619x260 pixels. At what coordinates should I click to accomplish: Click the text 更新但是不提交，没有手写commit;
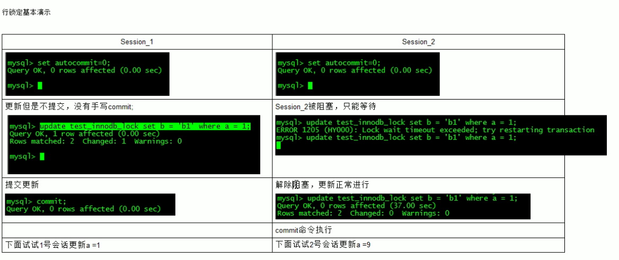(69, 106)
